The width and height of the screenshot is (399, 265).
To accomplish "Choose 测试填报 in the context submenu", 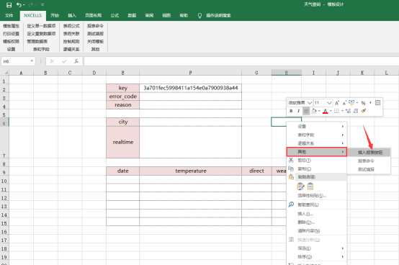I will click(x=369, y=169).
